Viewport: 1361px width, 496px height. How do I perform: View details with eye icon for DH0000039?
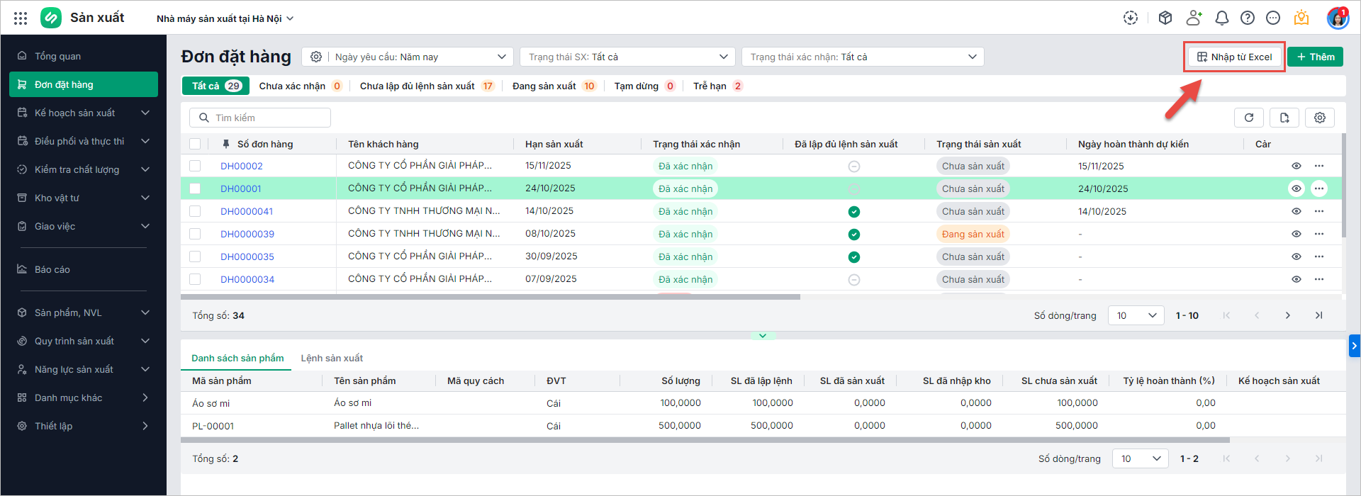coord(1296,234)
